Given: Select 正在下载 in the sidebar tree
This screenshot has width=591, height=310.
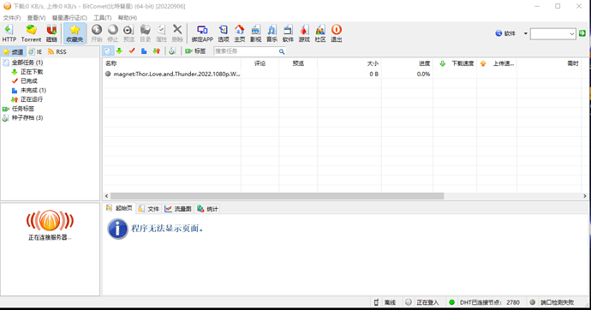Looking at the screenshot, I should [x=32, y=72].
